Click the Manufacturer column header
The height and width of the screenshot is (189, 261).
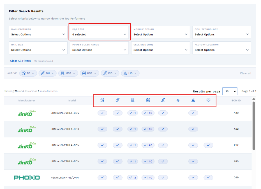click(27, 100)
